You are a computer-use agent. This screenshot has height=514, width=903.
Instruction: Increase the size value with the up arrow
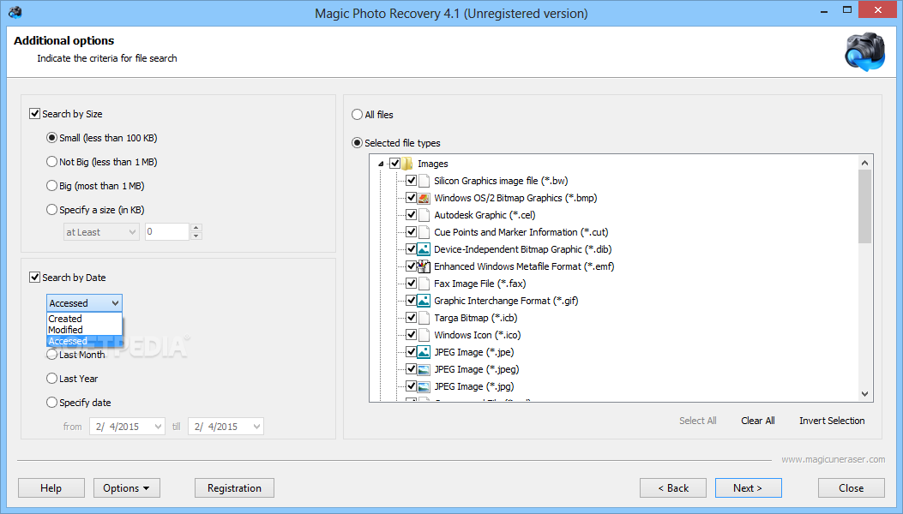point(196,228)
